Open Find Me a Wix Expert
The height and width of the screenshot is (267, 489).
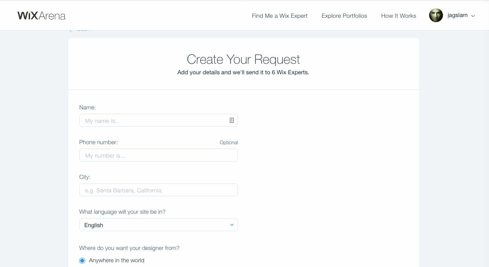[280, 16]
